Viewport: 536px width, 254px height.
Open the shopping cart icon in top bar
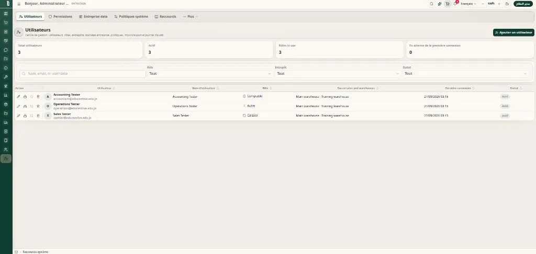[448, 4]
